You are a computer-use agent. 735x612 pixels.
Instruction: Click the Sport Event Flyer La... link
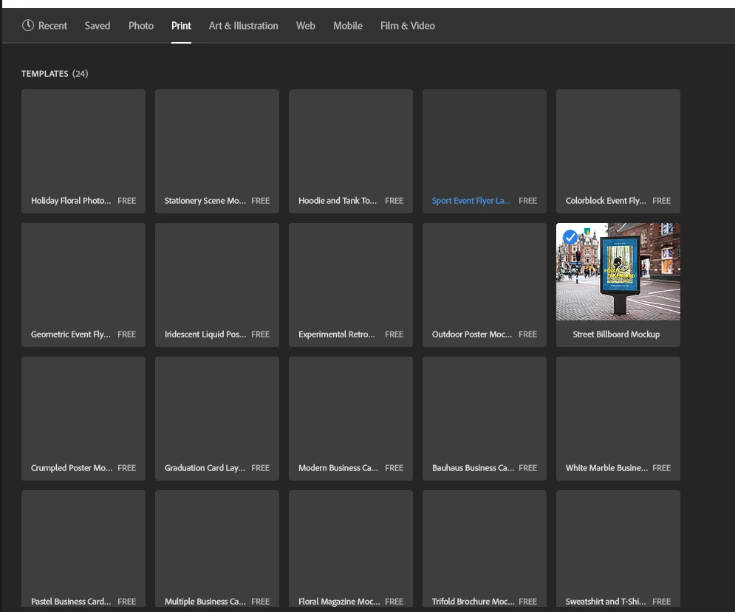click(x=471, y=201)
